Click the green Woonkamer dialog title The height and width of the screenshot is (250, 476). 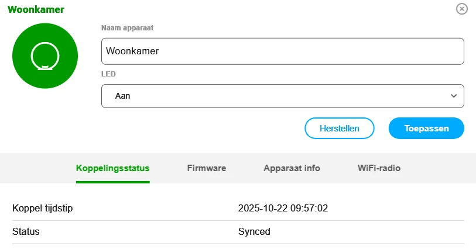pyautogui.click(x=36, y=9)
